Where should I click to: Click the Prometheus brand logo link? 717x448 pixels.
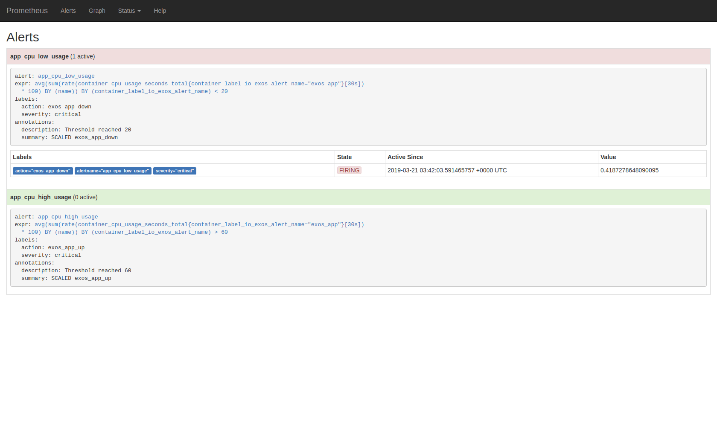[27, 11]
